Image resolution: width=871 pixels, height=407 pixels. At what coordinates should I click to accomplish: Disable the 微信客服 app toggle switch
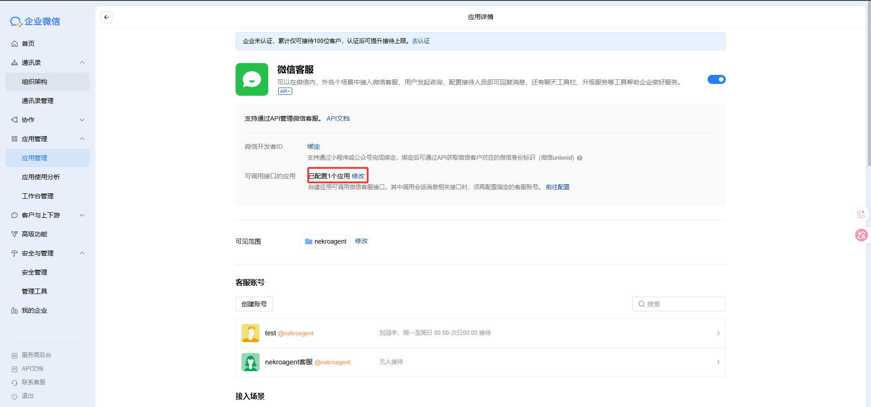click(716, 79)
